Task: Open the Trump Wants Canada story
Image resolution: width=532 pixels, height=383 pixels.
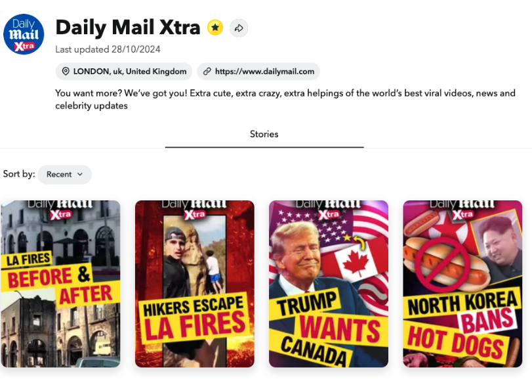Action: pos(329,284)
